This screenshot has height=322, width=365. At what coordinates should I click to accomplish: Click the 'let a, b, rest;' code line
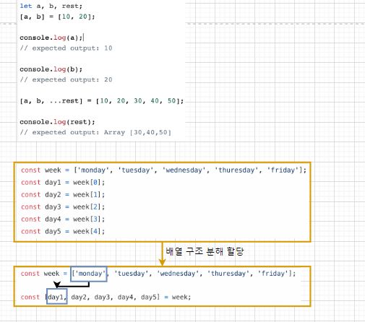[51, 6]
